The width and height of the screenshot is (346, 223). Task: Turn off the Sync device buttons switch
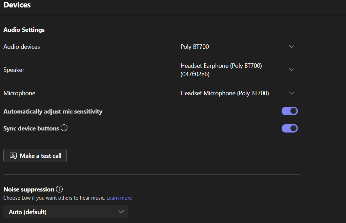(x=289, y=128)
